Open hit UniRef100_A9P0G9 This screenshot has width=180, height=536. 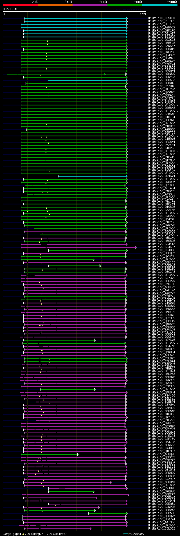click(161, 28)
